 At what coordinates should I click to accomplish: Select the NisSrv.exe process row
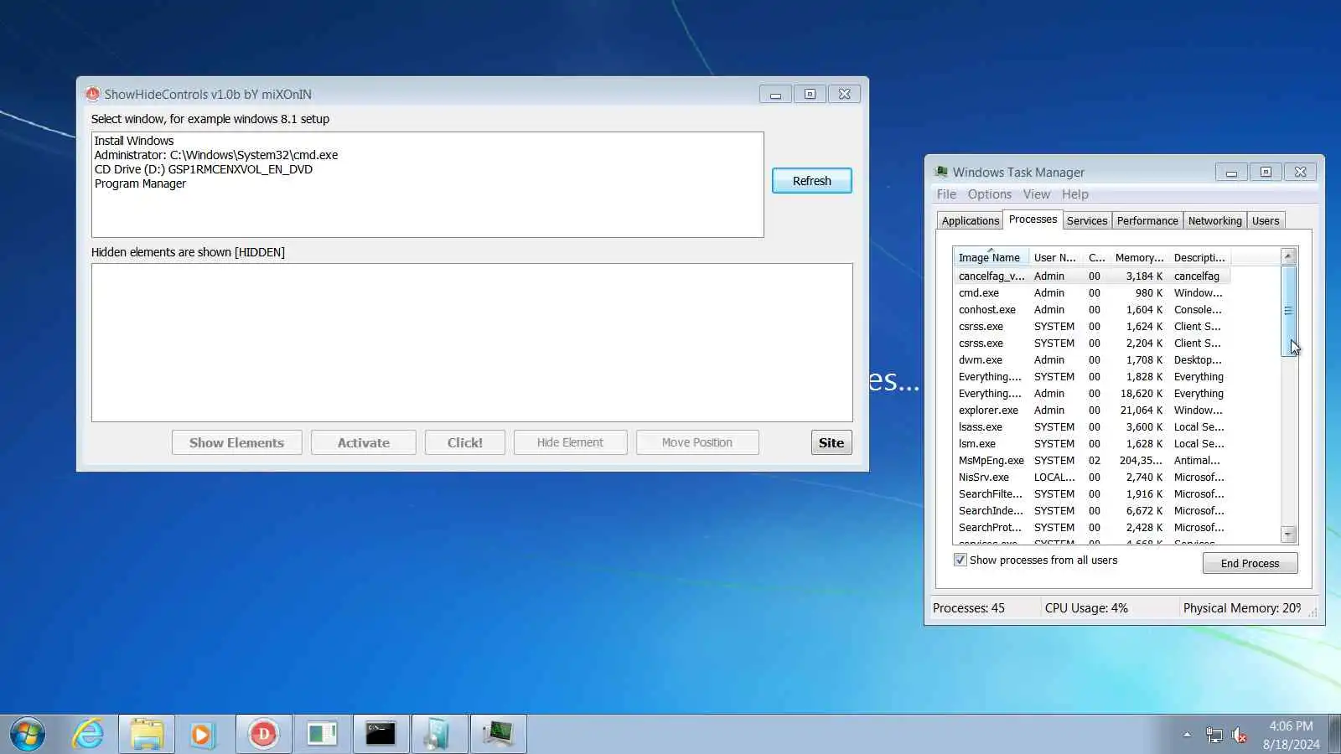[1091, 477]
